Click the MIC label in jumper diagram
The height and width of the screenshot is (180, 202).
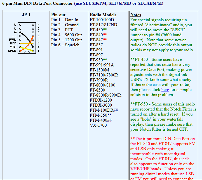point(13,47)
